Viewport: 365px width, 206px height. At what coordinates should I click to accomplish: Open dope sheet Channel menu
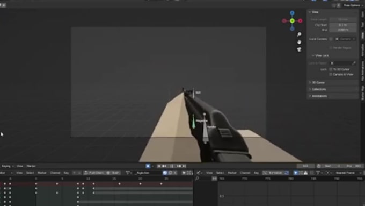click(x=55, y=173)
